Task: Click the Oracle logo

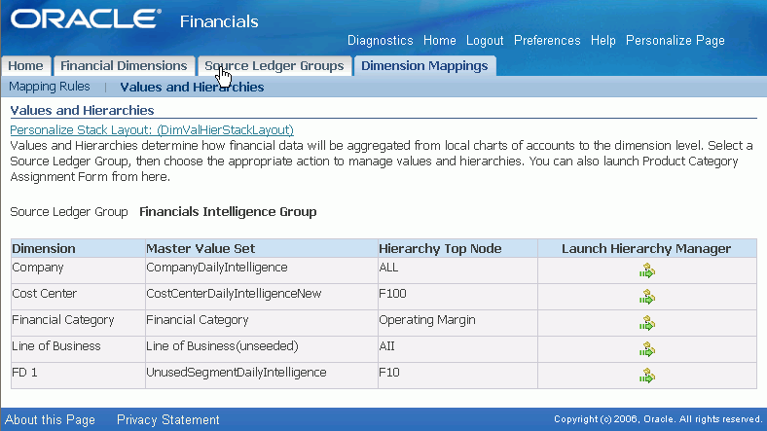Action: (x=86, y=19)
